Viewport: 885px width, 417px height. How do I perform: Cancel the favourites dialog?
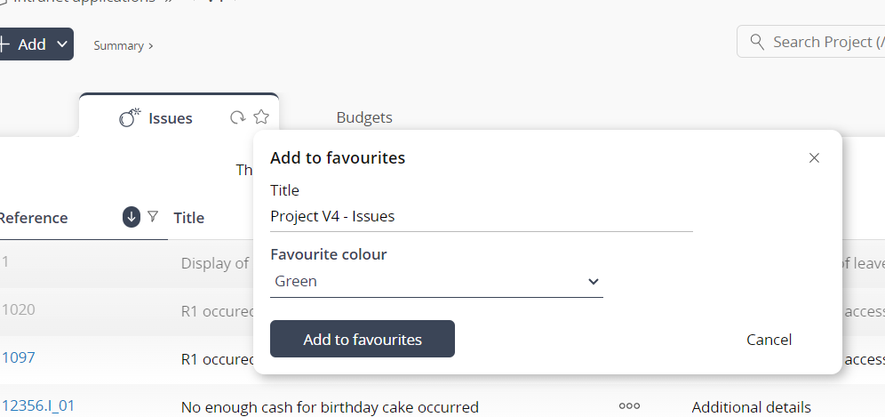(769, 340)
